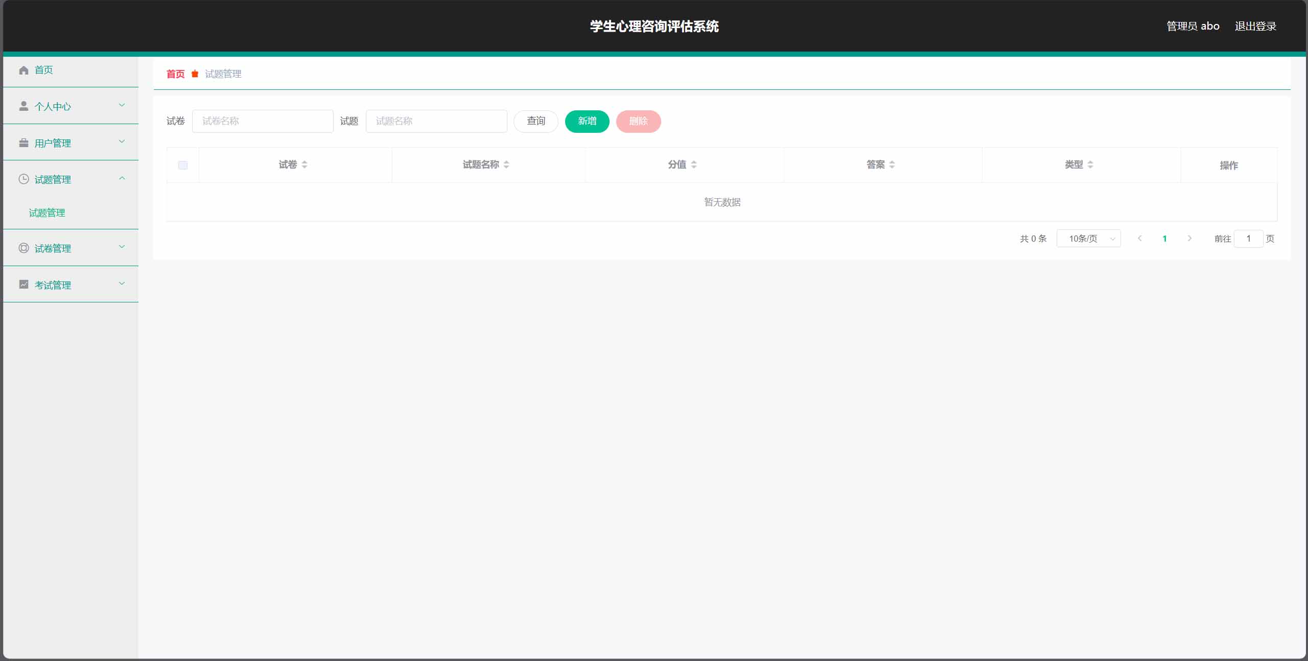Go to next page arrow
This screenshot has height=661, width=1308.
(1189, 239)
